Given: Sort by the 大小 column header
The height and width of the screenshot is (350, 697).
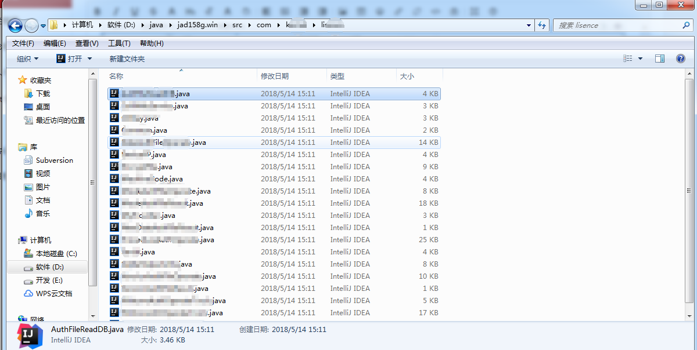Looking at the screenshot, I should pos(419,76).
